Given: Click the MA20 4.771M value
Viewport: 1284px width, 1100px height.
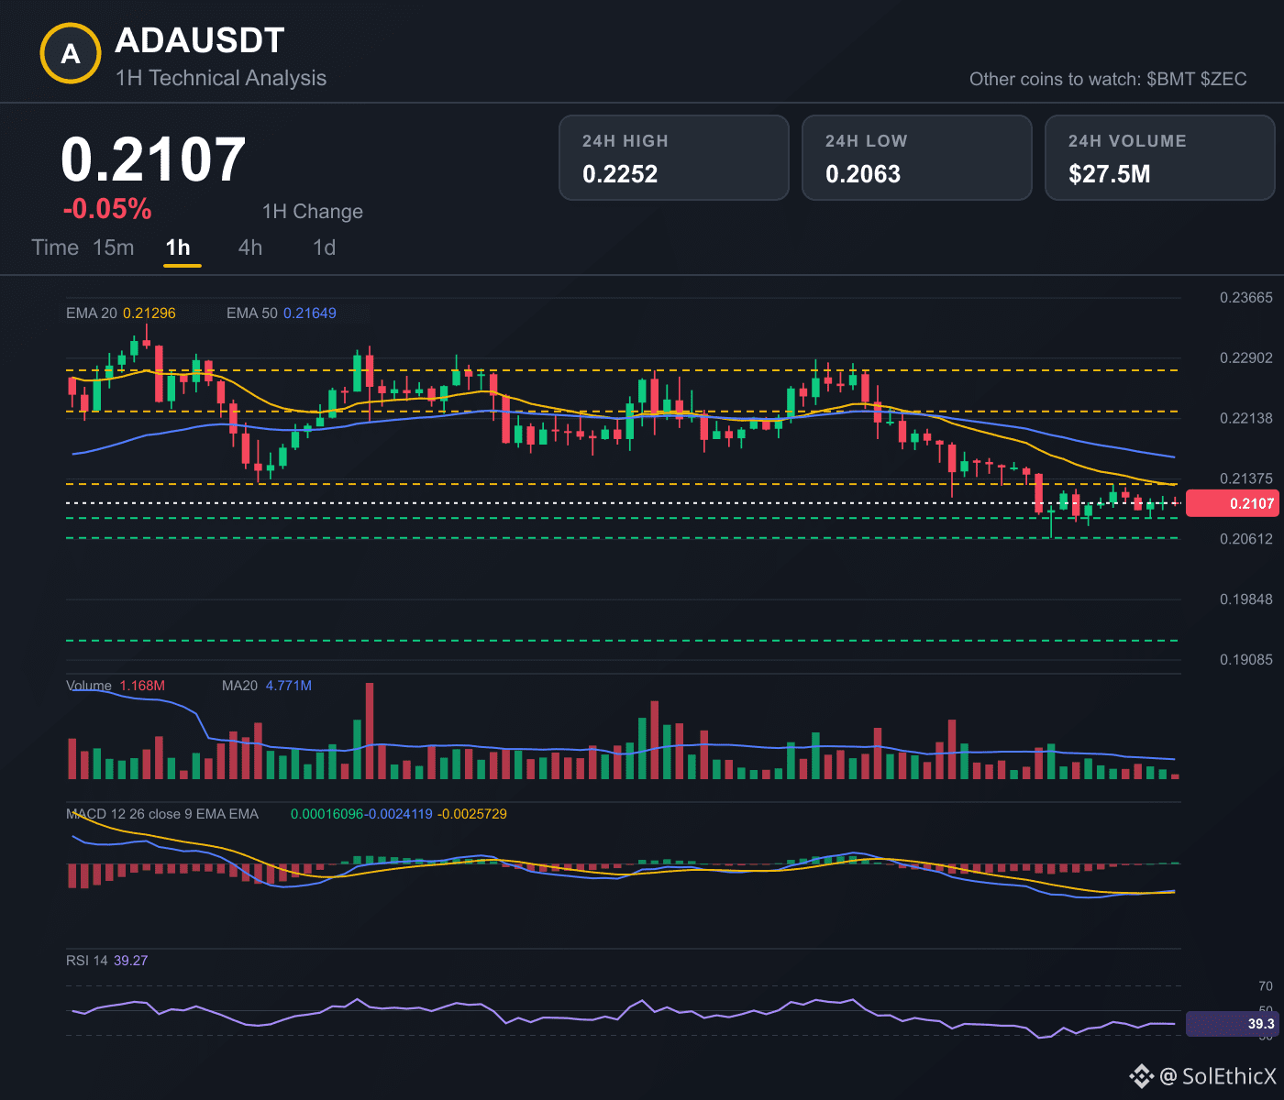Looking at the screenshot, I should [289, 686].
